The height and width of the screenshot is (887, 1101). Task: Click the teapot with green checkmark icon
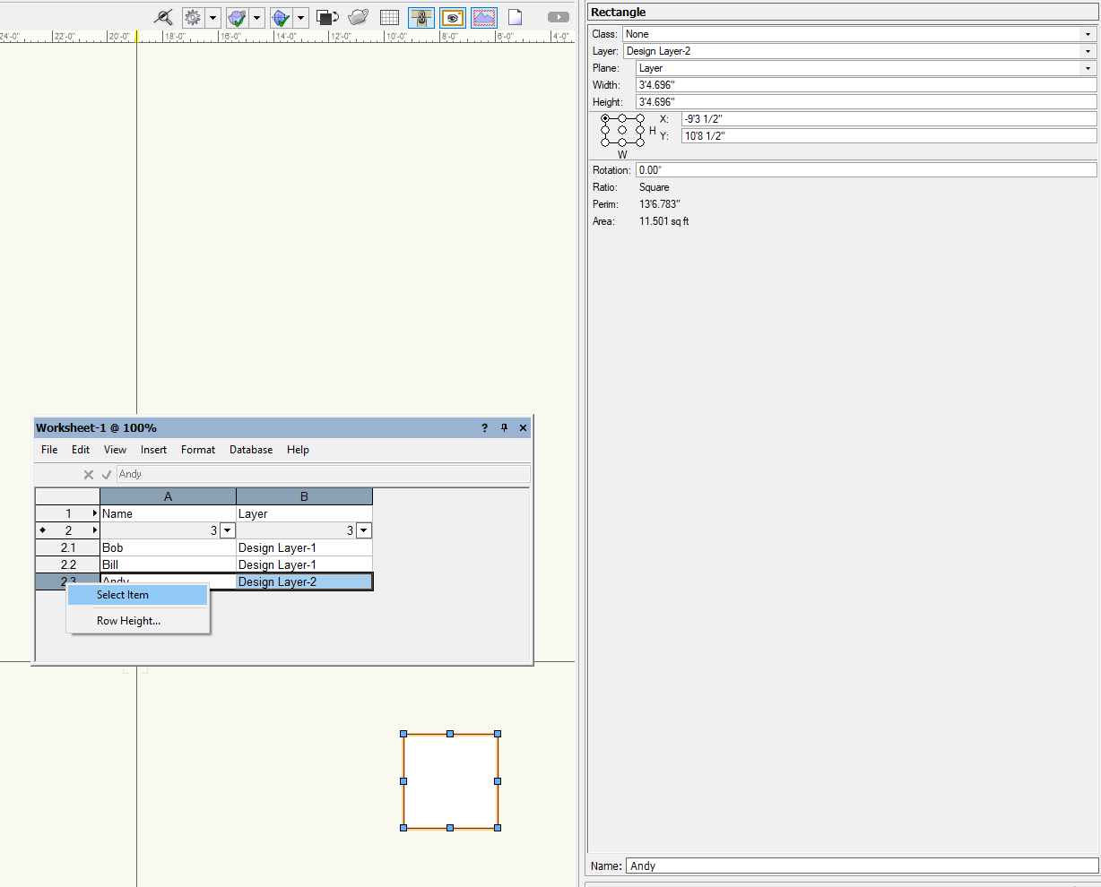pos(237,17)
